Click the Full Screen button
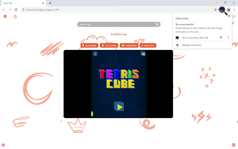This screenshot has height=149, width=238. coord(109,45)
